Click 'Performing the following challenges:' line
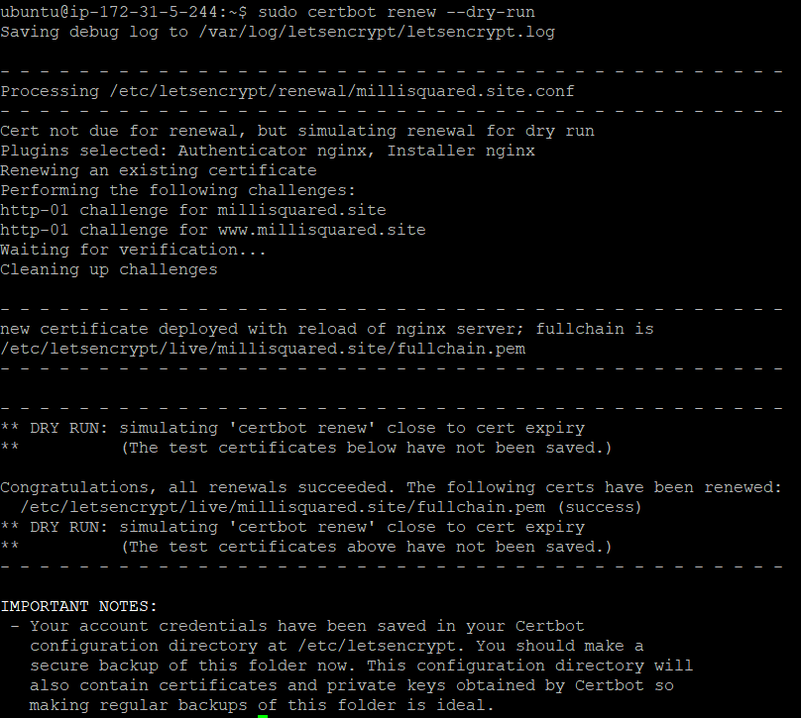Viewport: 801px width, 718px height. 177,190
